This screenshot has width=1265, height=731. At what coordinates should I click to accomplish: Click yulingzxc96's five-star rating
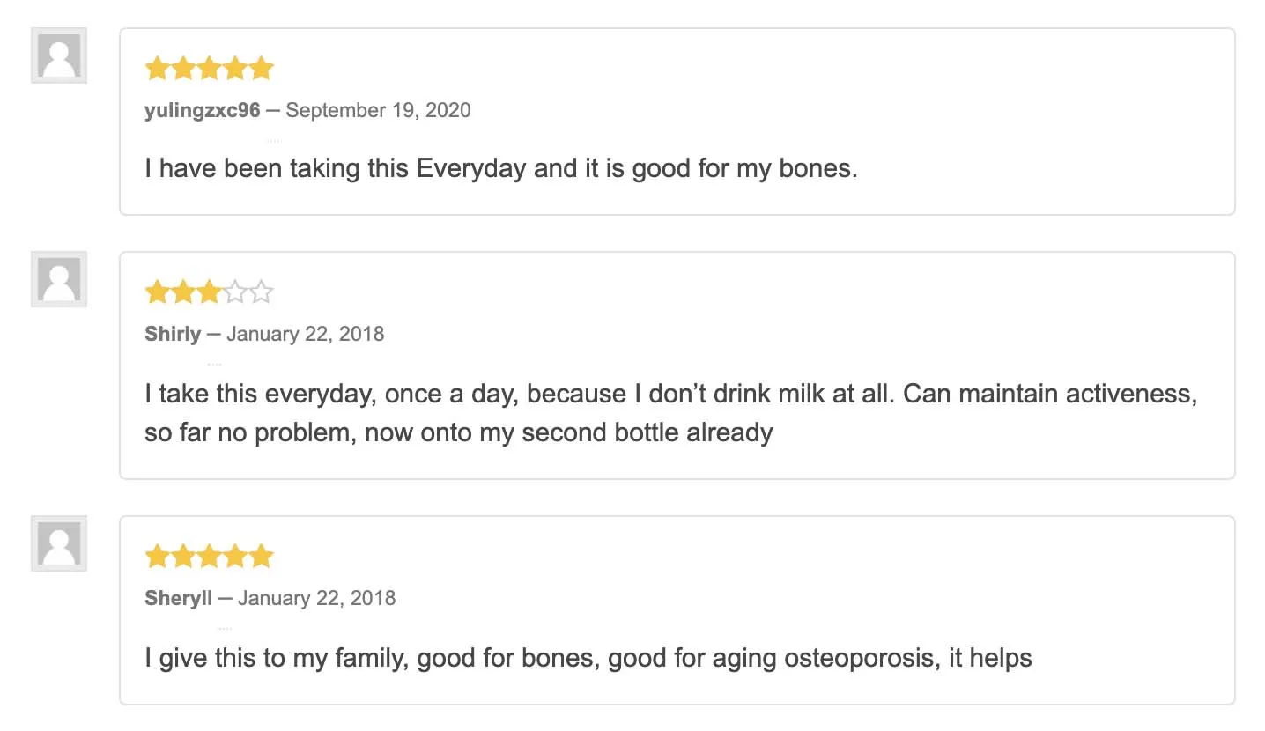point(209,68)
